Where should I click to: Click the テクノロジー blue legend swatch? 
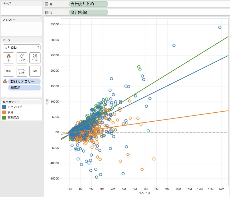pyautogui.click(x=4, y=107)
